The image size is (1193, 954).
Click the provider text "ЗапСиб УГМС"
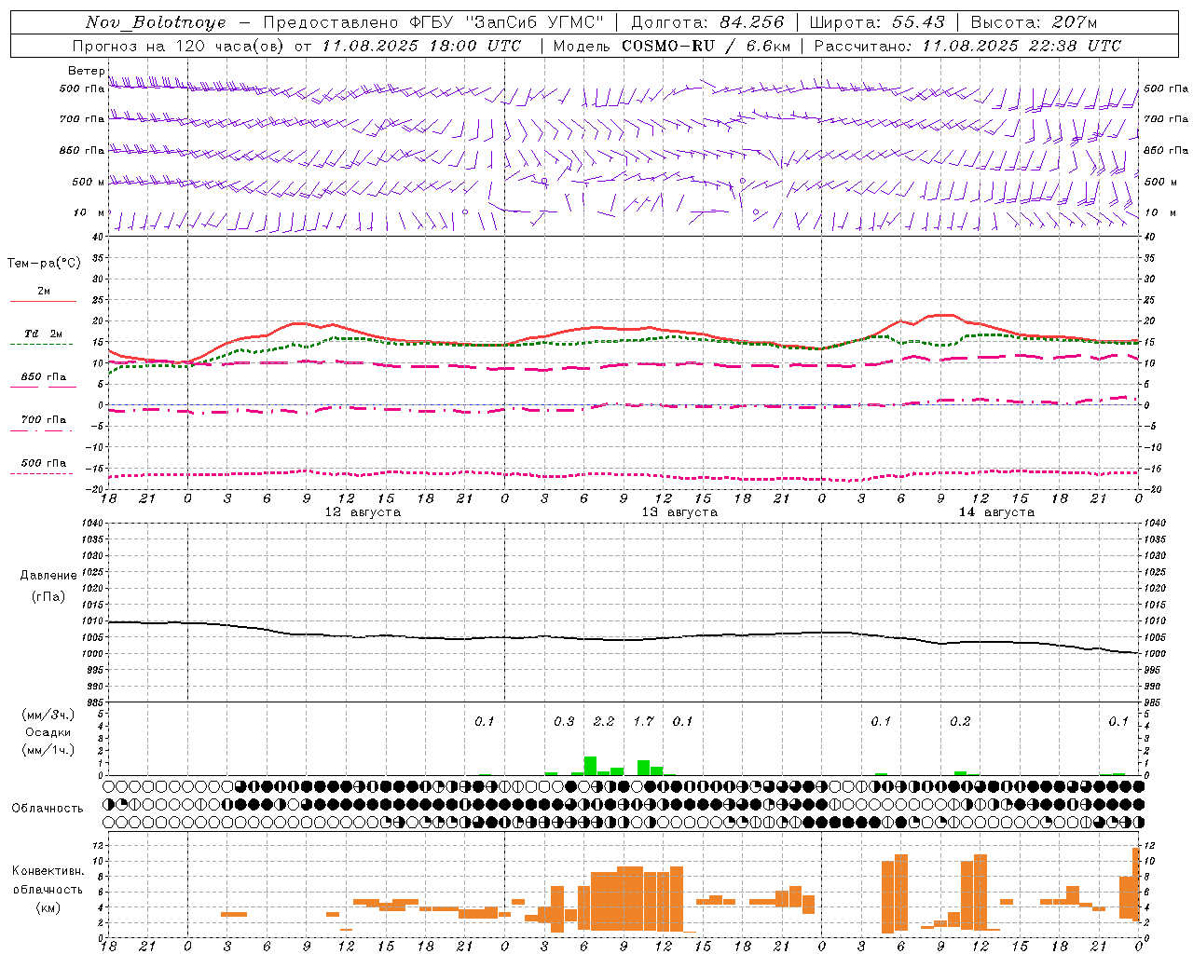click(534, 22)
